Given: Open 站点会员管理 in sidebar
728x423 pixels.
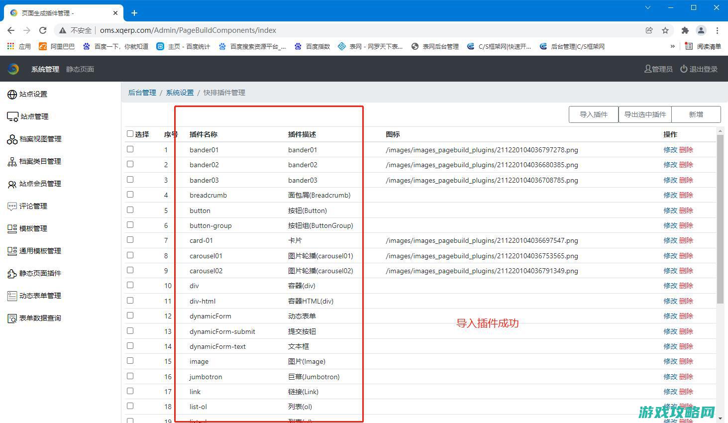Looking at the screenshot, I should tap(34, 184).
